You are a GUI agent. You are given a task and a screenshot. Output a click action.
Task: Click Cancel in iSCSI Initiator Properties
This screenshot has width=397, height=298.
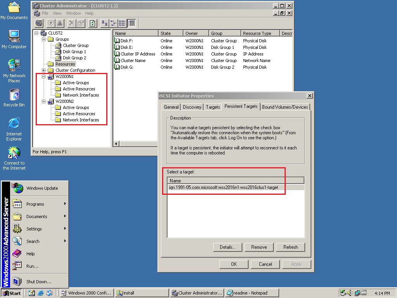coord(265,264)
